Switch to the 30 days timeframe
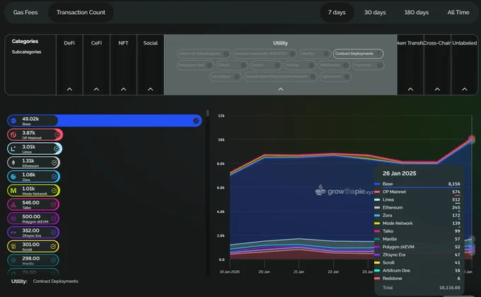This screenshot has width=481, height=297. [x=375, y=13]
